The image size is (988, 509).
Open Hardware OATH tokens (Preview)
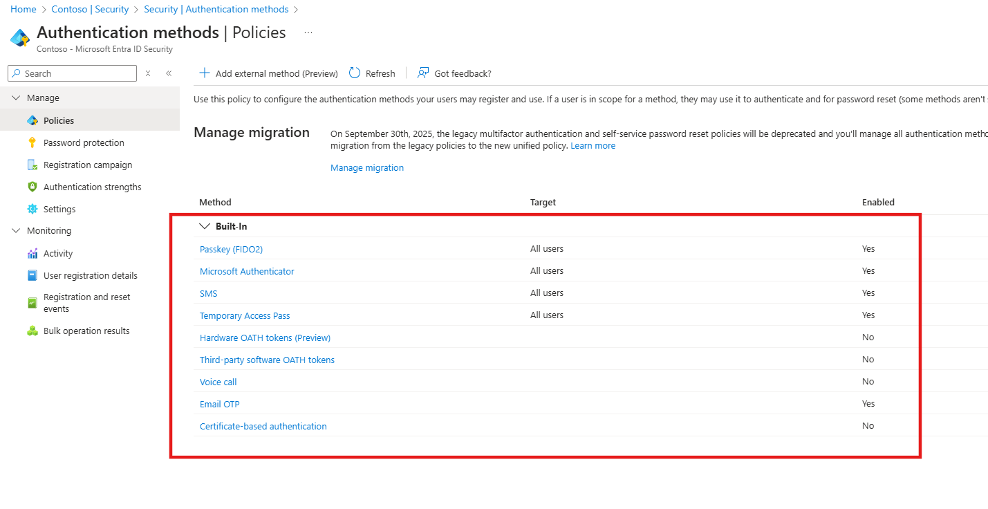pyautogui.click(x=265, y=337)
